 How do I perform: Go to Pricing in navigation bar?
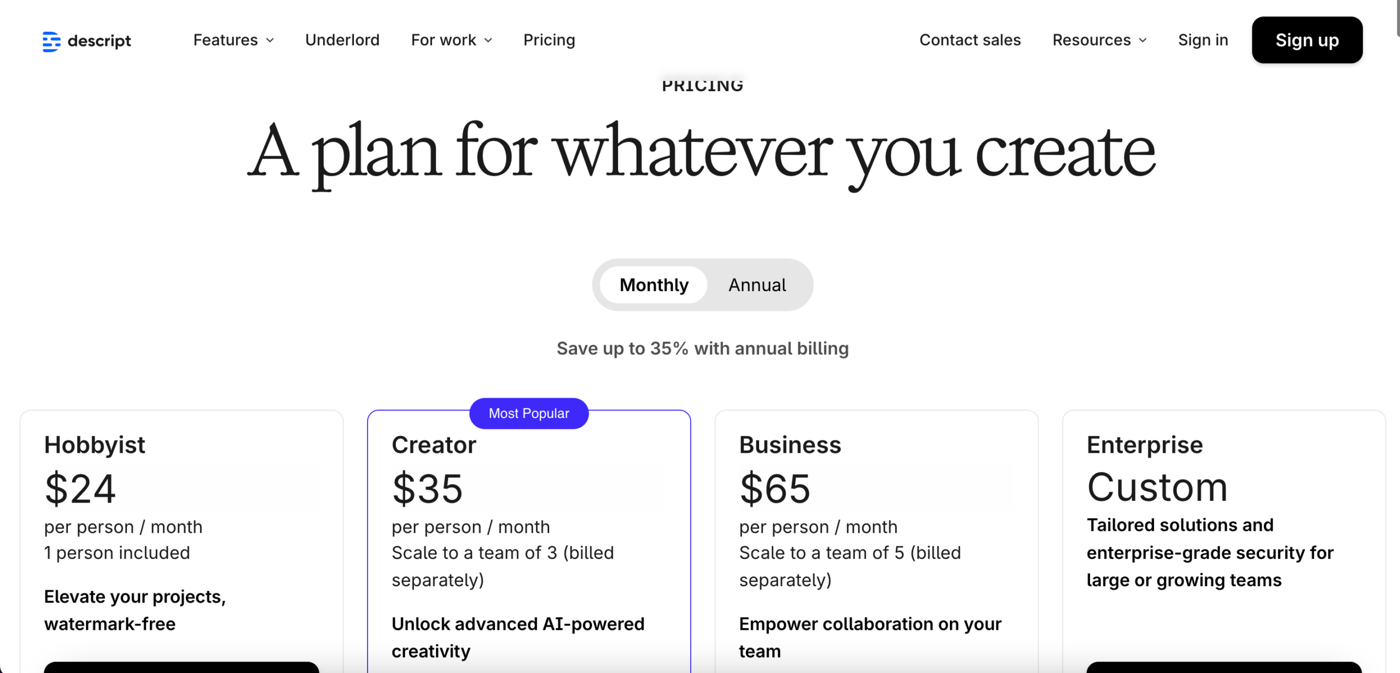point(549,40)
